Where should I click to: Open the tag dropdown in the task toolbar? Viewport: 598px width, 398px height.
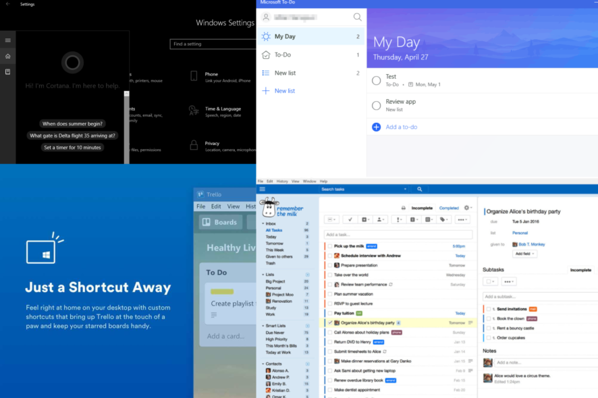coord(443,220)
